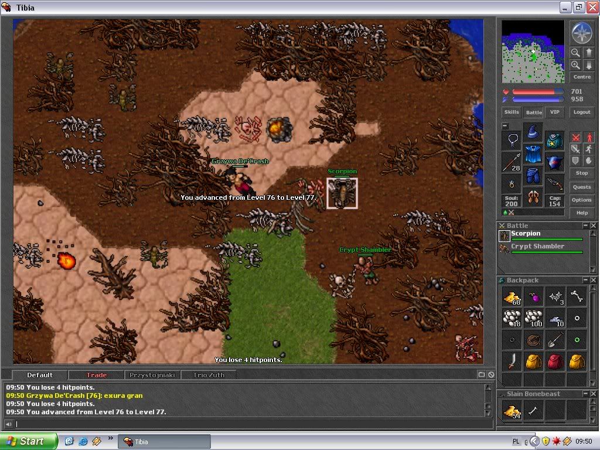Image resolution: width=600 pixels, height=450 pixels.
Task: Click the Logout button
Action: [582, 112]
